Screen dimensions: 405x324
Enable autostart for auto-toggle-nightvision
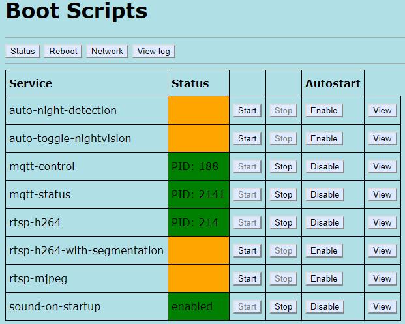coord(324,138)
